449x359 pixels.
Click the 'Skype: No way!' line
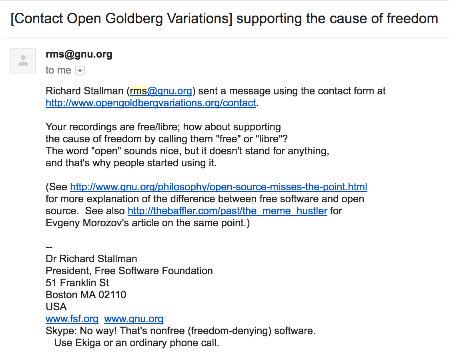pyautogui.click(x=180, y=331)
